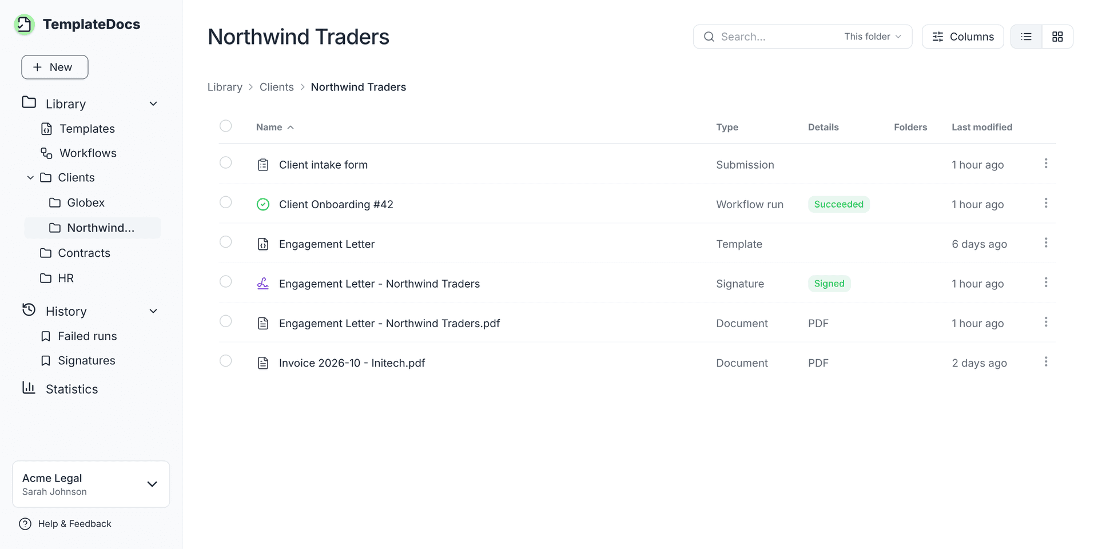
Task: Click the History clock icon
Action: [29, 310]
